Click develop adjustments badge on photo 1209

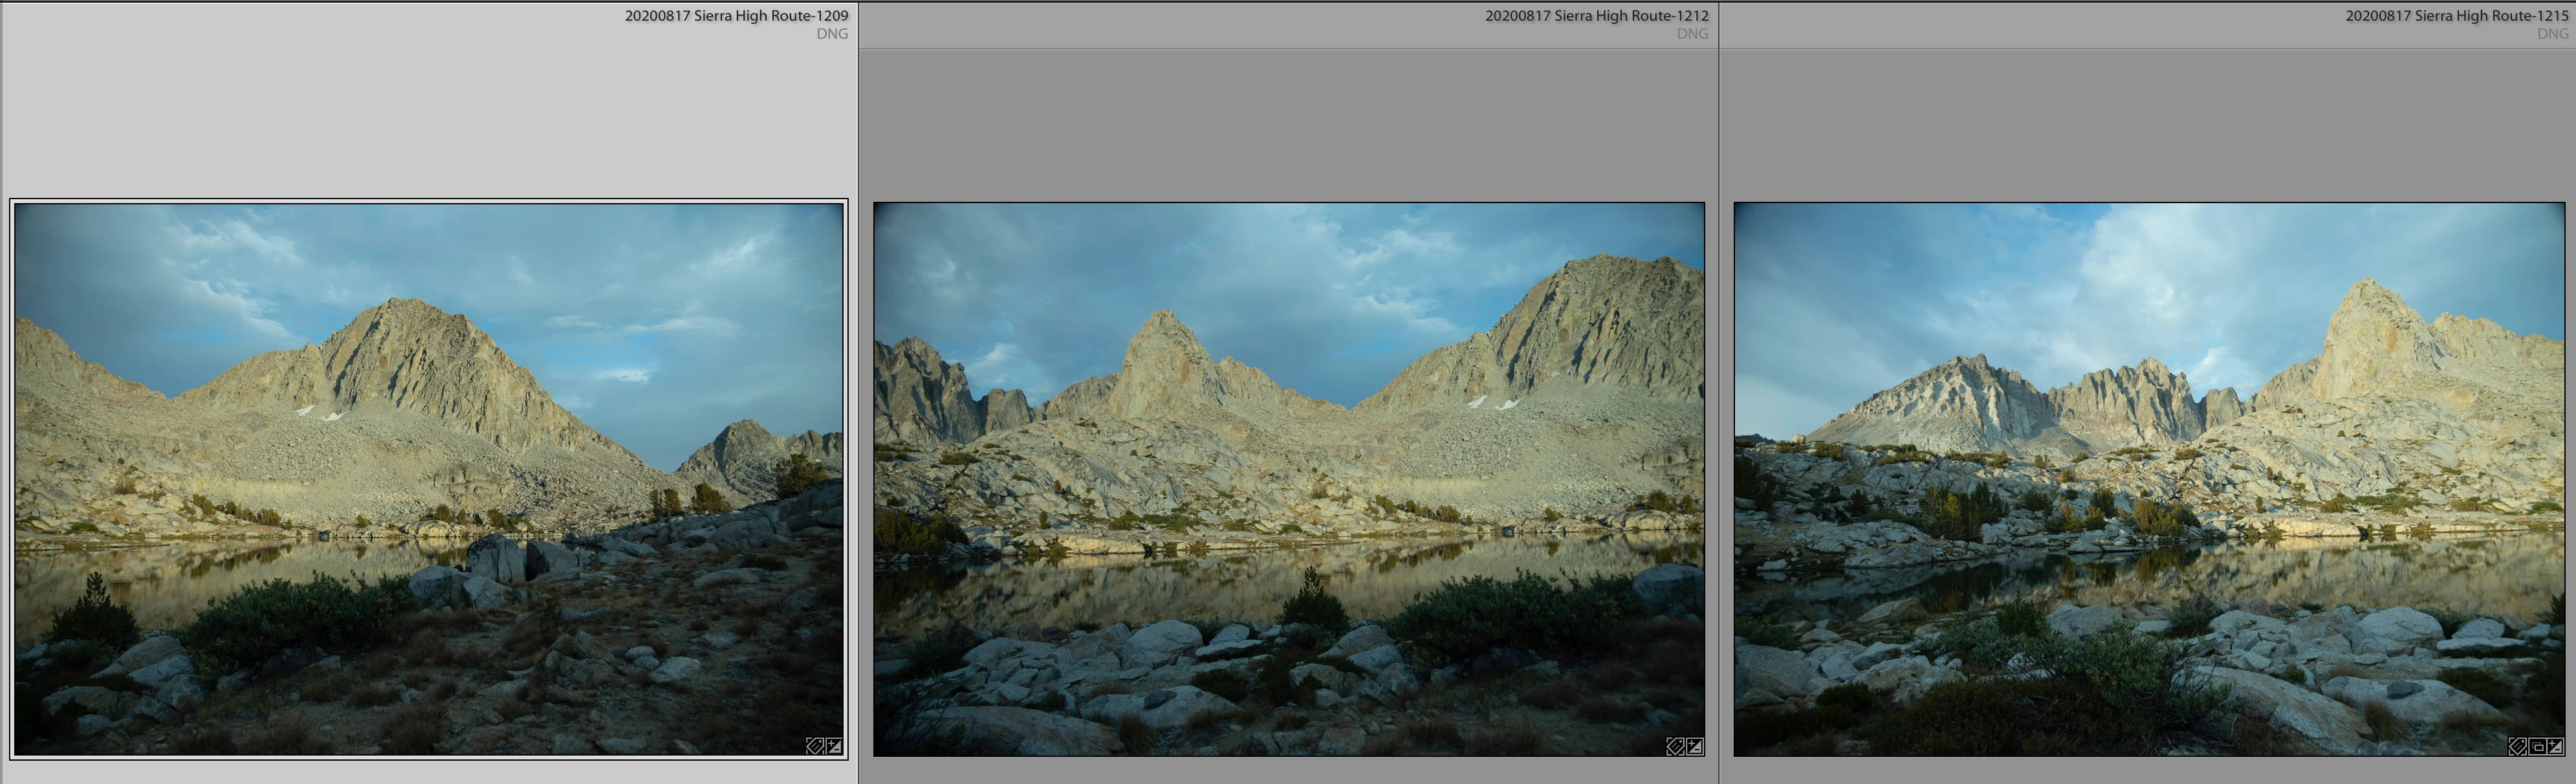click(x=834, y=746)
